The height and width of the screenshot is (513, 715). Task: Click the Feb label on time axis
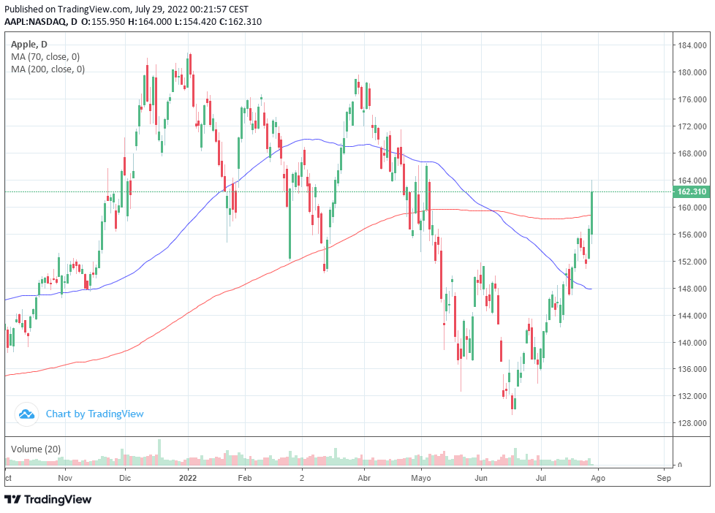pyautogui.click(x=245, y=478)
